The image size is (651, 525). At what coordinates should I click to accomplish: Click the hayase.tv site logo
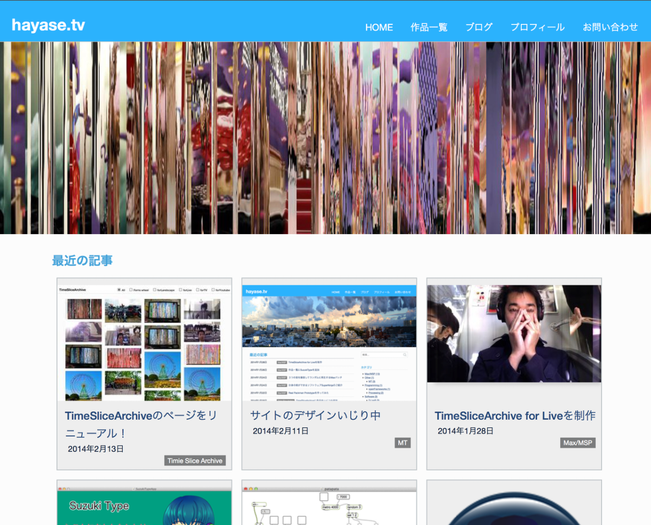coord(48,25)
